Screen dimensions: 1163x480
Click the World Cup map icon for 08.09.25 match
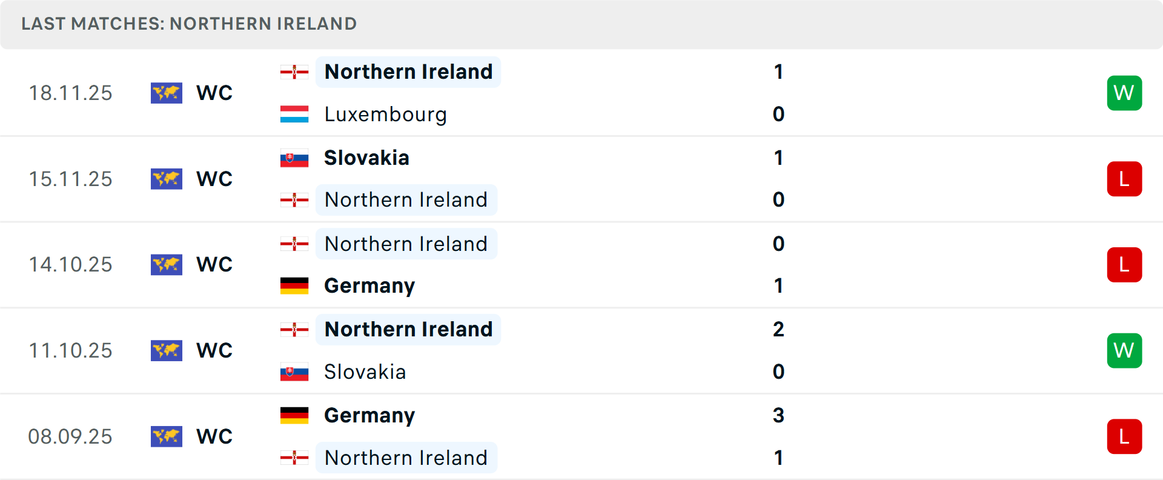pyautogui.click(x=167, y=436)
